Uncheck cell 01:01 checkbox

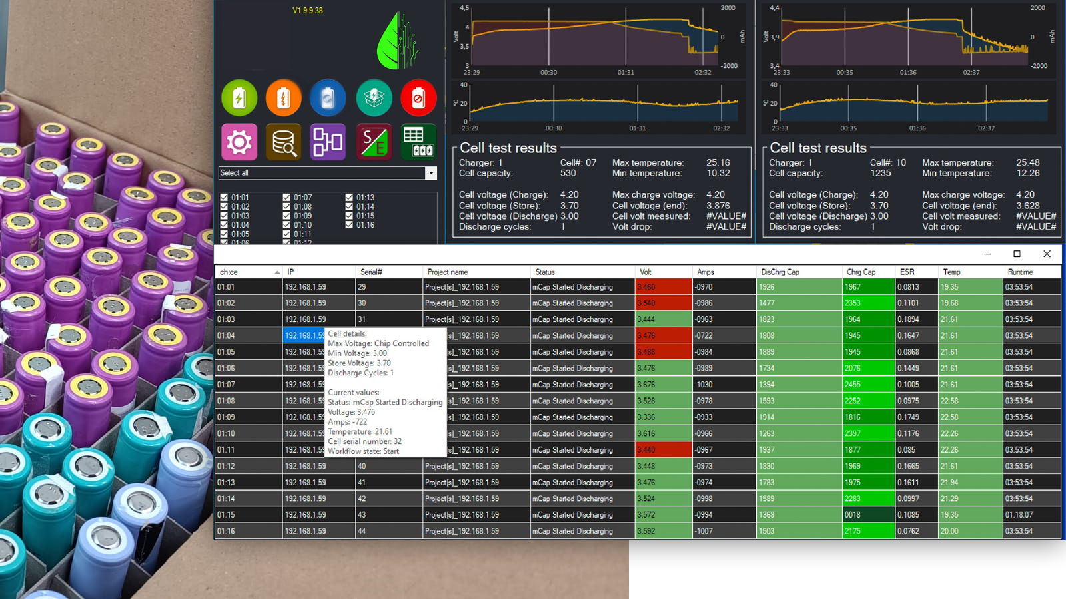click(224, 198)
